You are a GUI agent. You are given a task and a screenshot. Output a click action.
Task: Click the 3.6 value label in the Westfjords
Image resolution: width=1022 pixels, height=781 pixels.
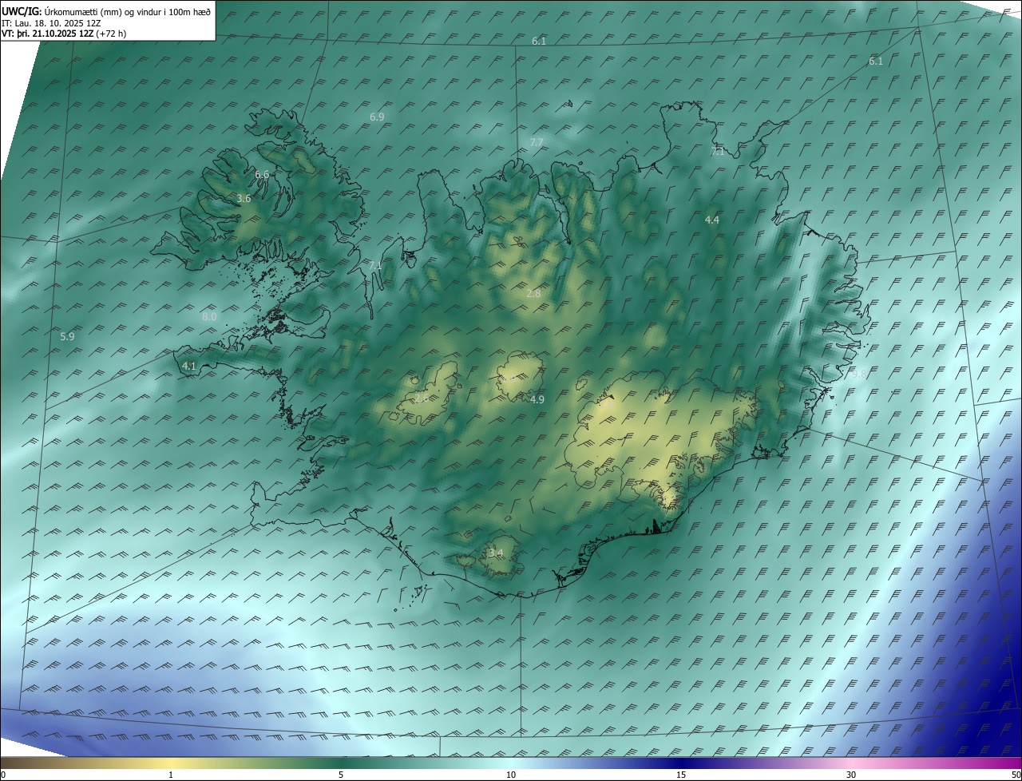[x=244, y=199]
